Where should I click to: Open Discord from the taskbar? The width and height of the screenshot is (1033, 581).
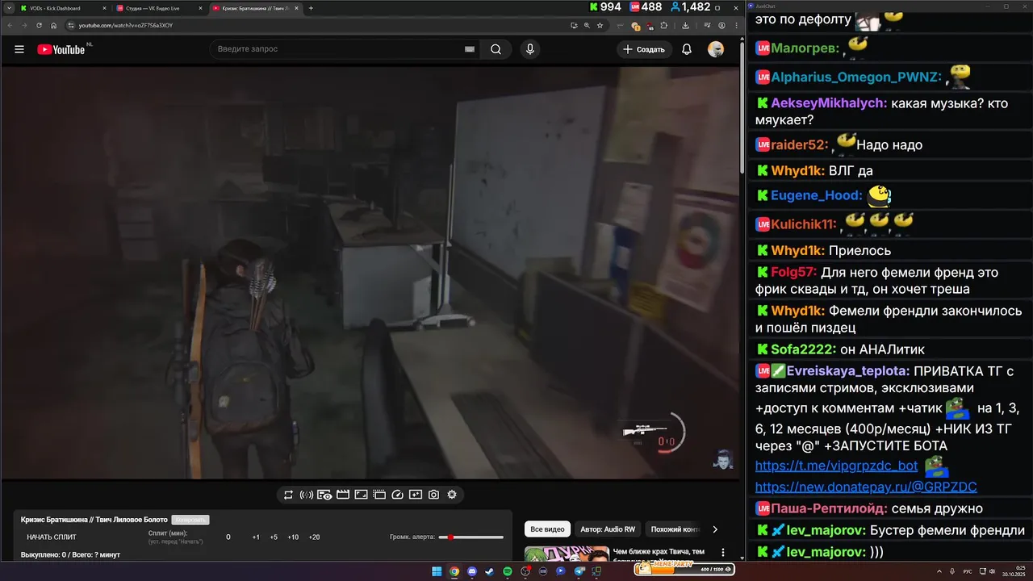tap(472, 571)
